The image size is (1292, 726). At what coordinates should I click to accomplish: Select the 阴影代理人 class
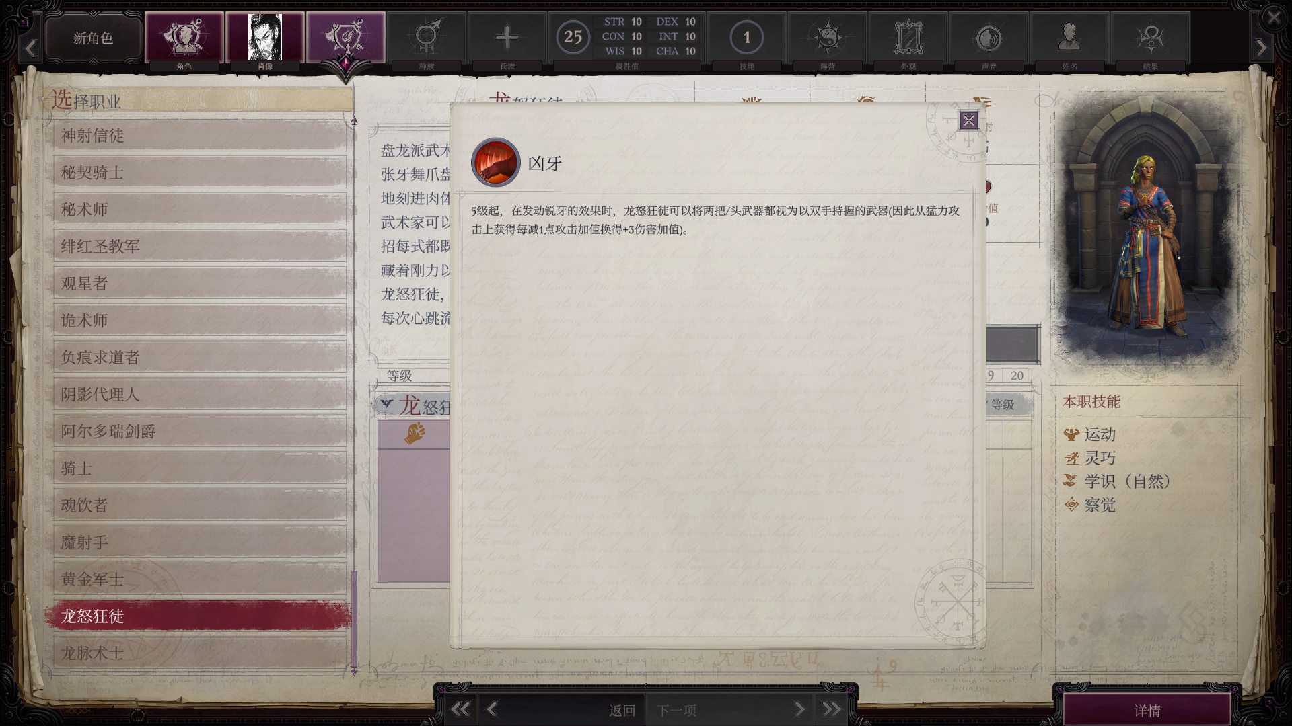(x=200, y=395)
